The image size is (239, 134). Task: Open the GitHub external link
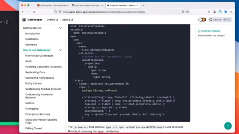click(52, 20)
